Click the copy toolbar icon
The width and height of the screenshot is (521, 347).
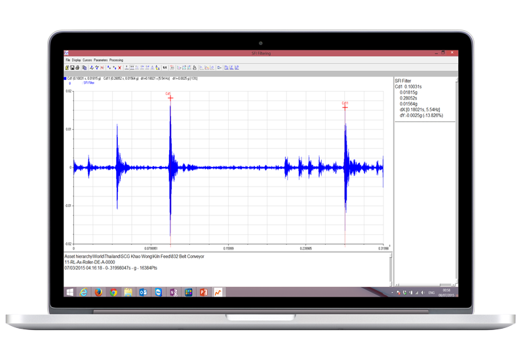pyautogui.click(x=85, y=67)
